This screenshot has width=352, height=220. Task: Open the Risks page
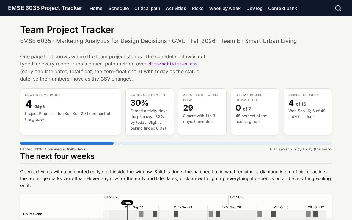tap(198, 8)
